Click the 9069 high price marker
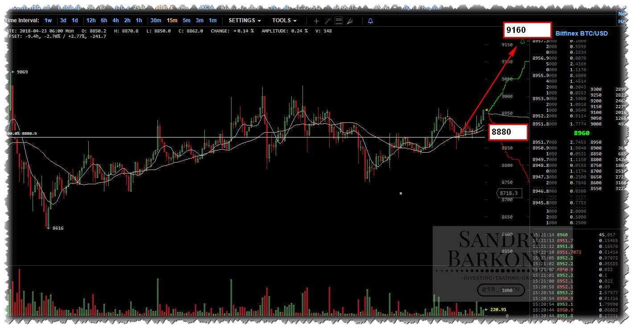The image size is (633, 328). click(x=19, y=72)
